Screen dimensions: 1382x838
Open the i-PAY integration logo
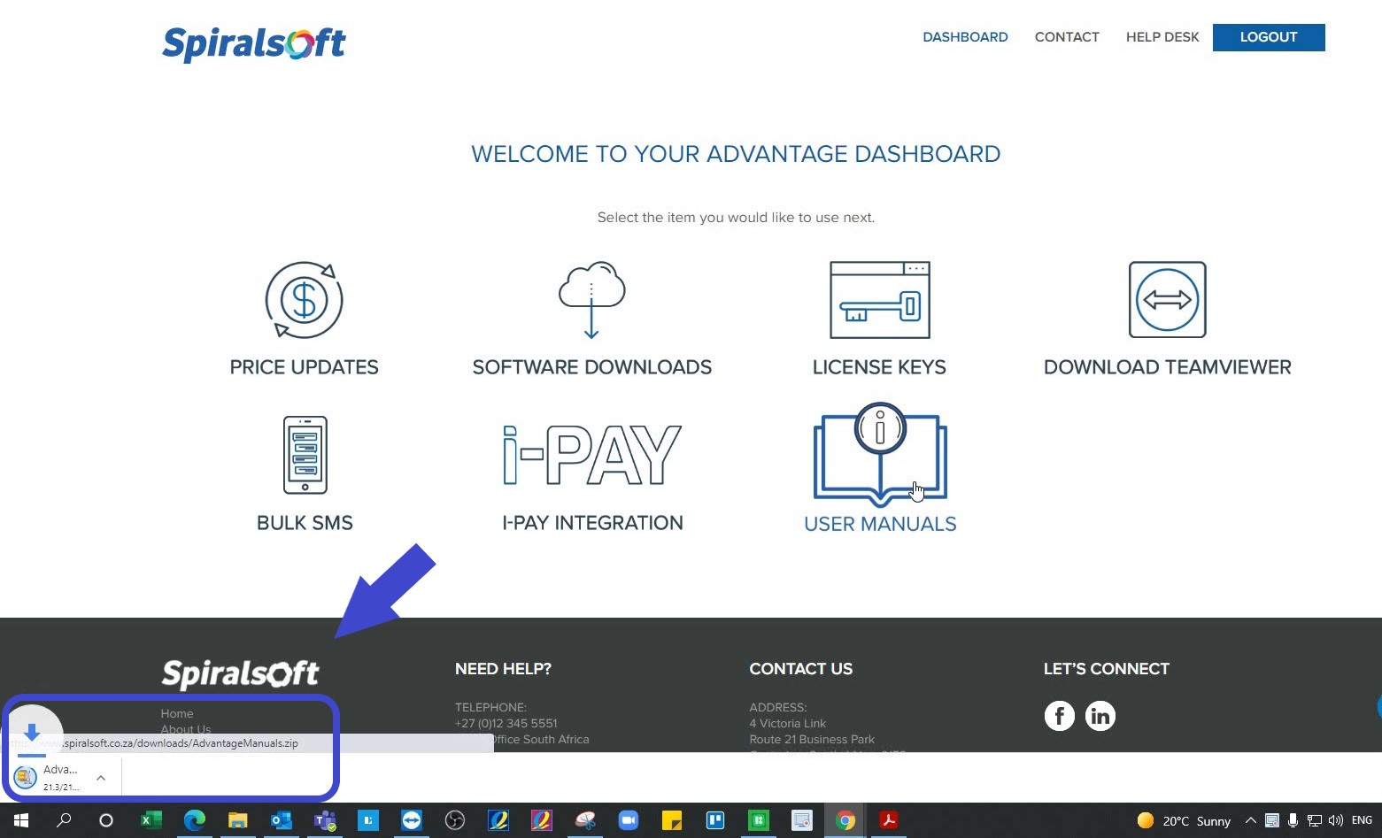tap(591, 455)
